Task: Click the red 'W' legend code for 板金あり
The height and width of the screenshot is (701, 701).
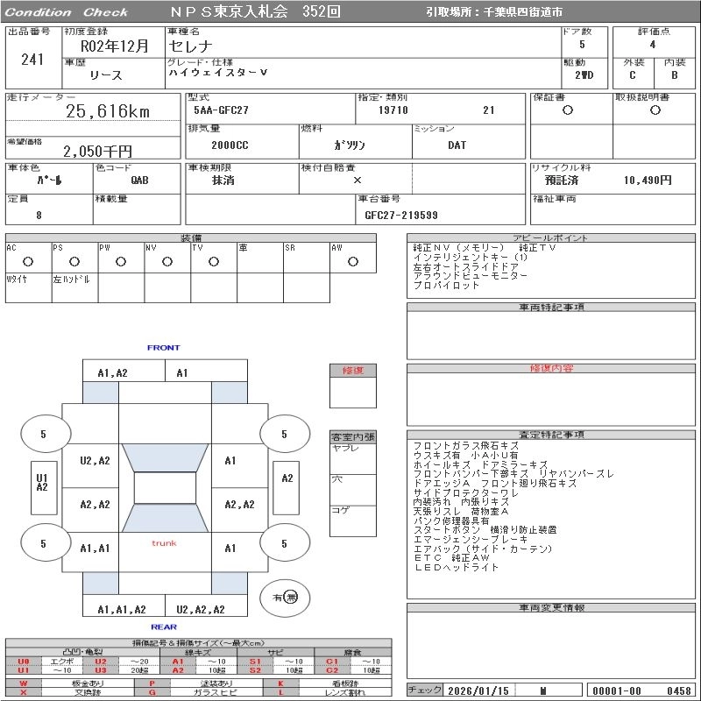Action: (x=24, y=683)
